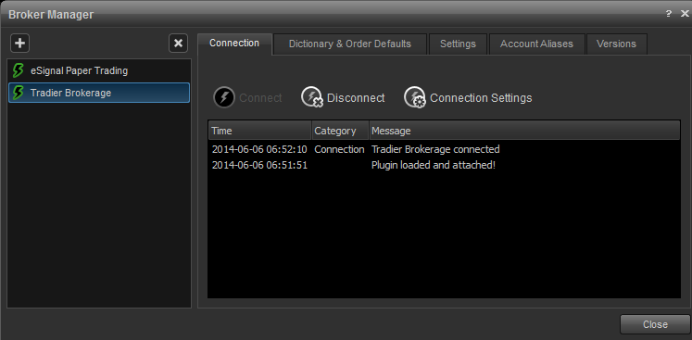Select 'Tradier Brokerage connected' message

435,149
